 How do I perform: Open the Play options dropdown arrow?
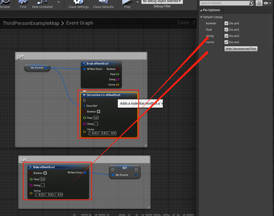click(138, 2)
